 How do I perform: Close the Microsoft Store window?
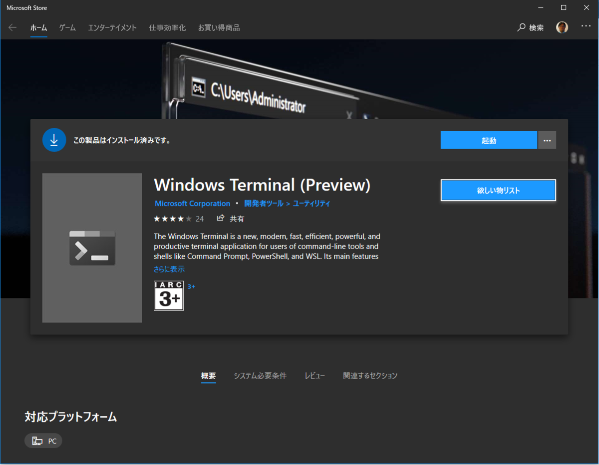point(587,7)
